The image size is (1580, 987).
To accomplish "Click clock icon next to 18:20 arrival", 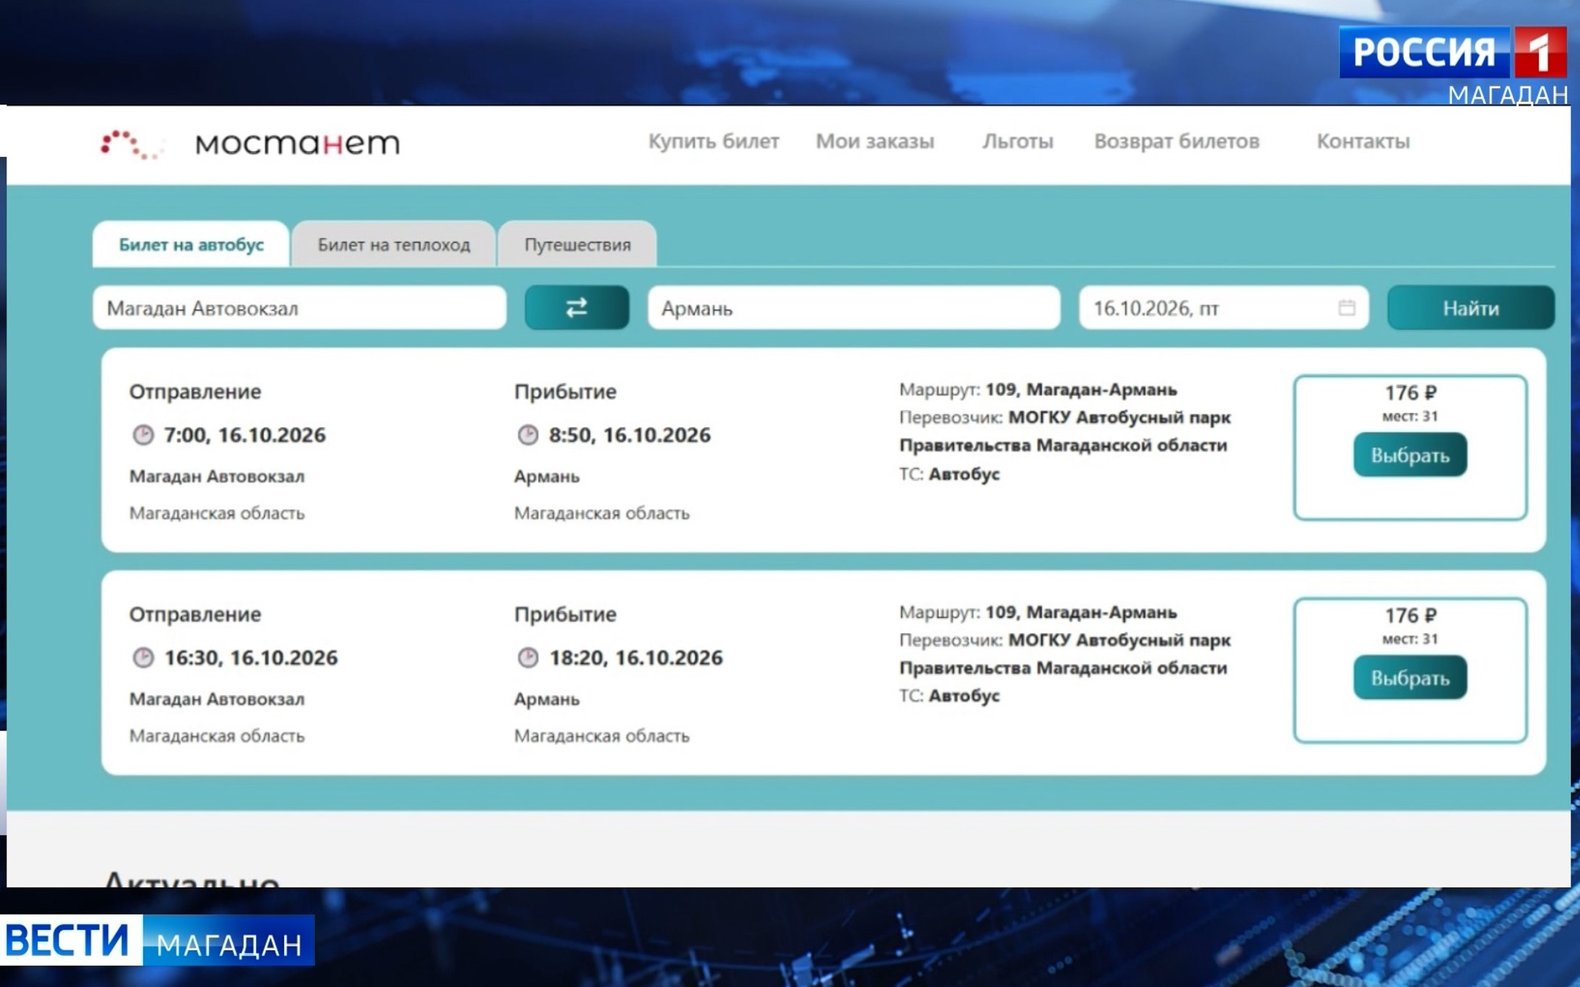I will pyautogui.click(x=528, y=657).
